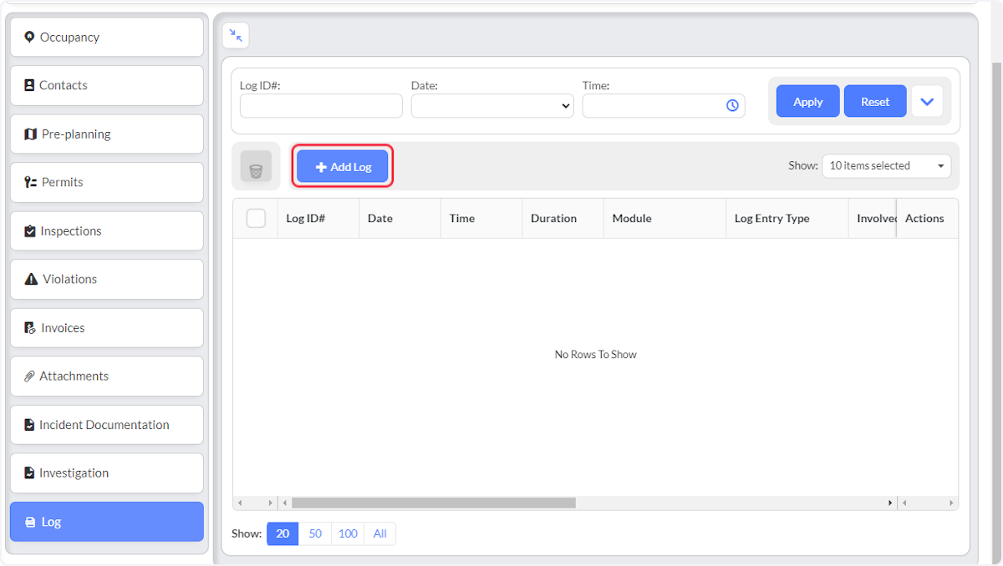Sort by Module column header
This screenshot has width=1003, height=566.
coord(664,218)
